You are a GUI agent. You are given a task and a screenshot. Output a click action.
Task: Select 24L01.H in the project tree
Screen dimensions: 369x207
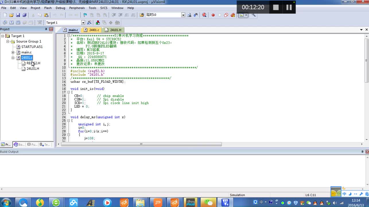click(33, 69)
